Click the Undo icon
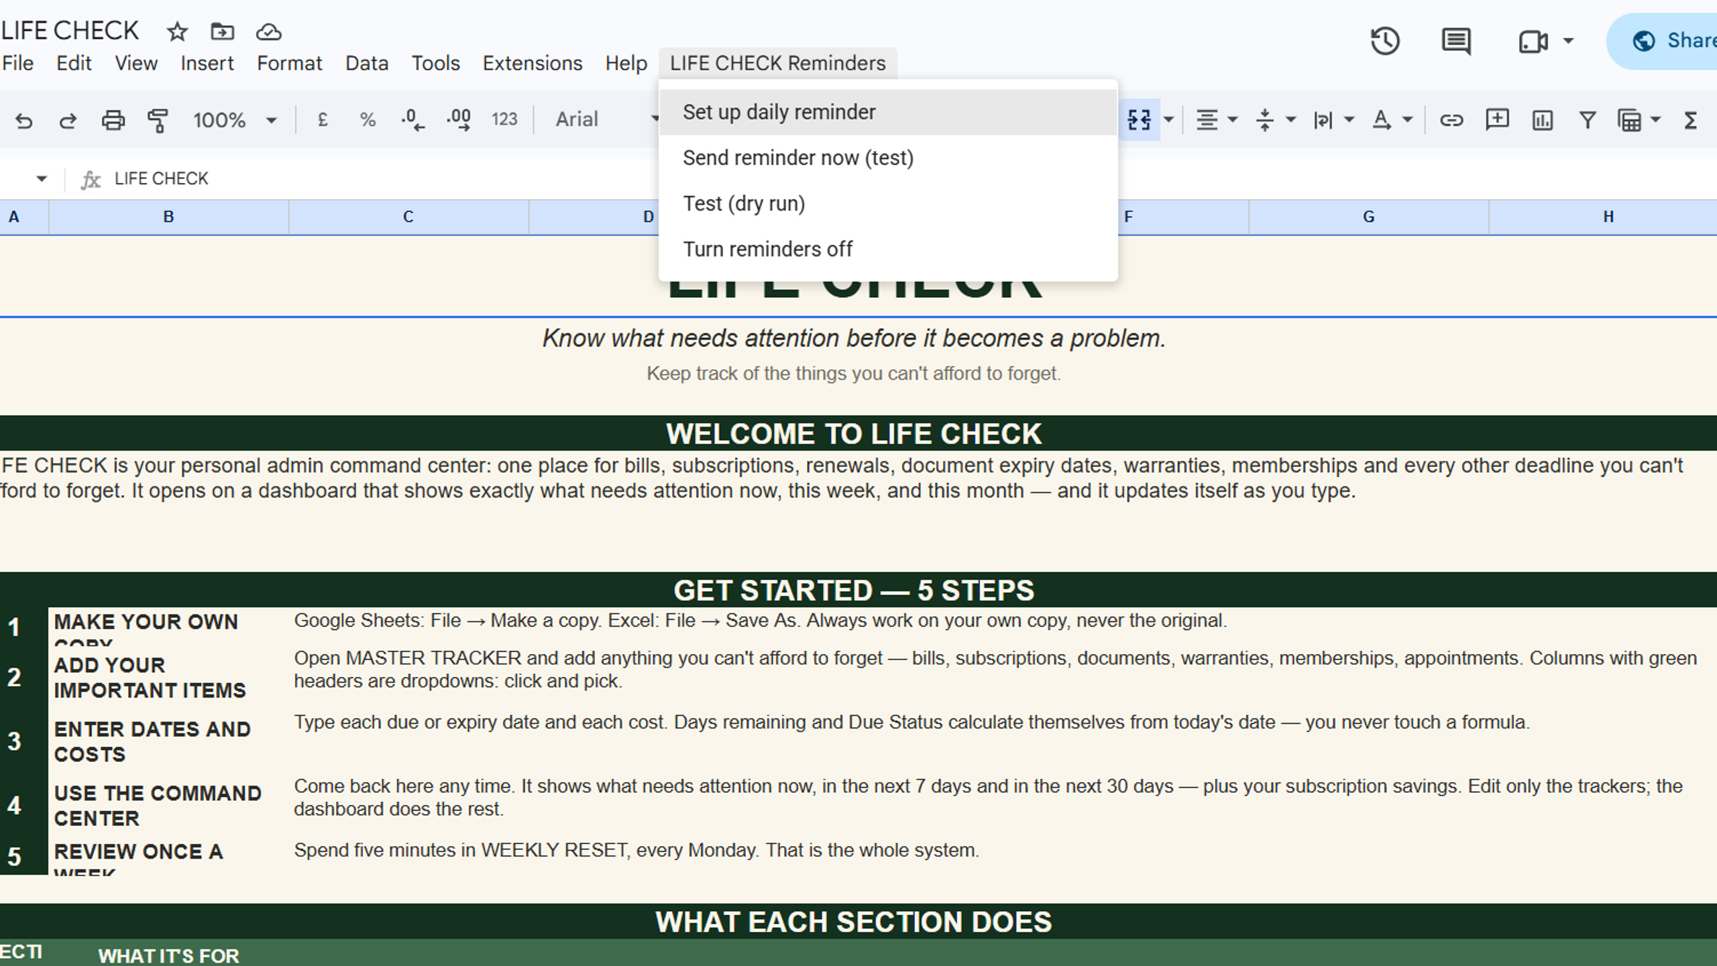The image size is (1717, 966). [24, 121]
